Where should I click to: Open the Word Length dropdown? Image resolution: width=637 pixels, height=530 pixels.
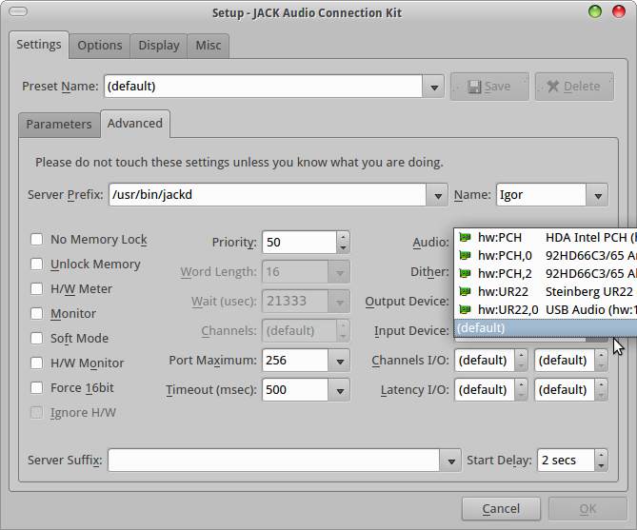pyautogui.click(x=340, y=272)
